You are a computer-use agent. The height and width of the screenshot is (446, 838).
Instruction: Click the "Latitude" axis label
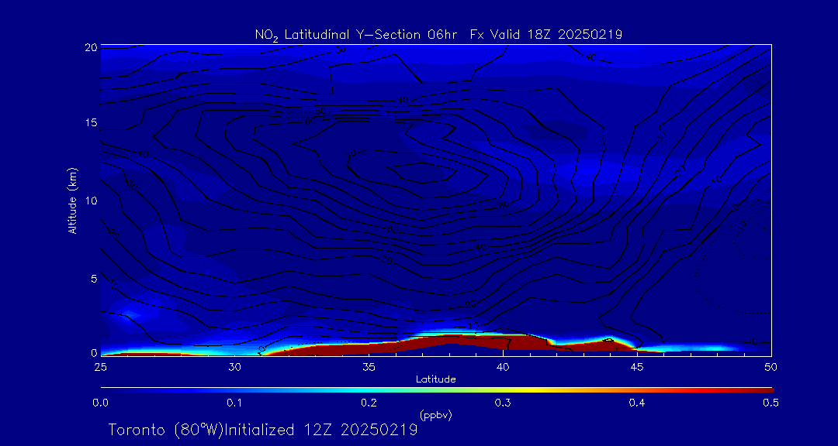(x=435, y=379)
